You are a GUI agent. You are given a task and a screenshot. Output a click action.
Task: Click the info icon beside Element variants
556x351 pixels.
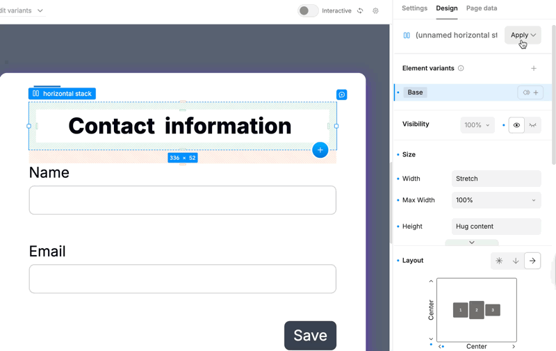(461, 68)
